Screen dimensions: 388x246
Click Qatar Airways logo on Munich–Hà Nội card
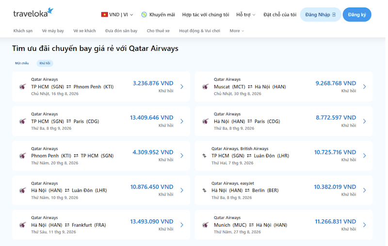point(205,225)
